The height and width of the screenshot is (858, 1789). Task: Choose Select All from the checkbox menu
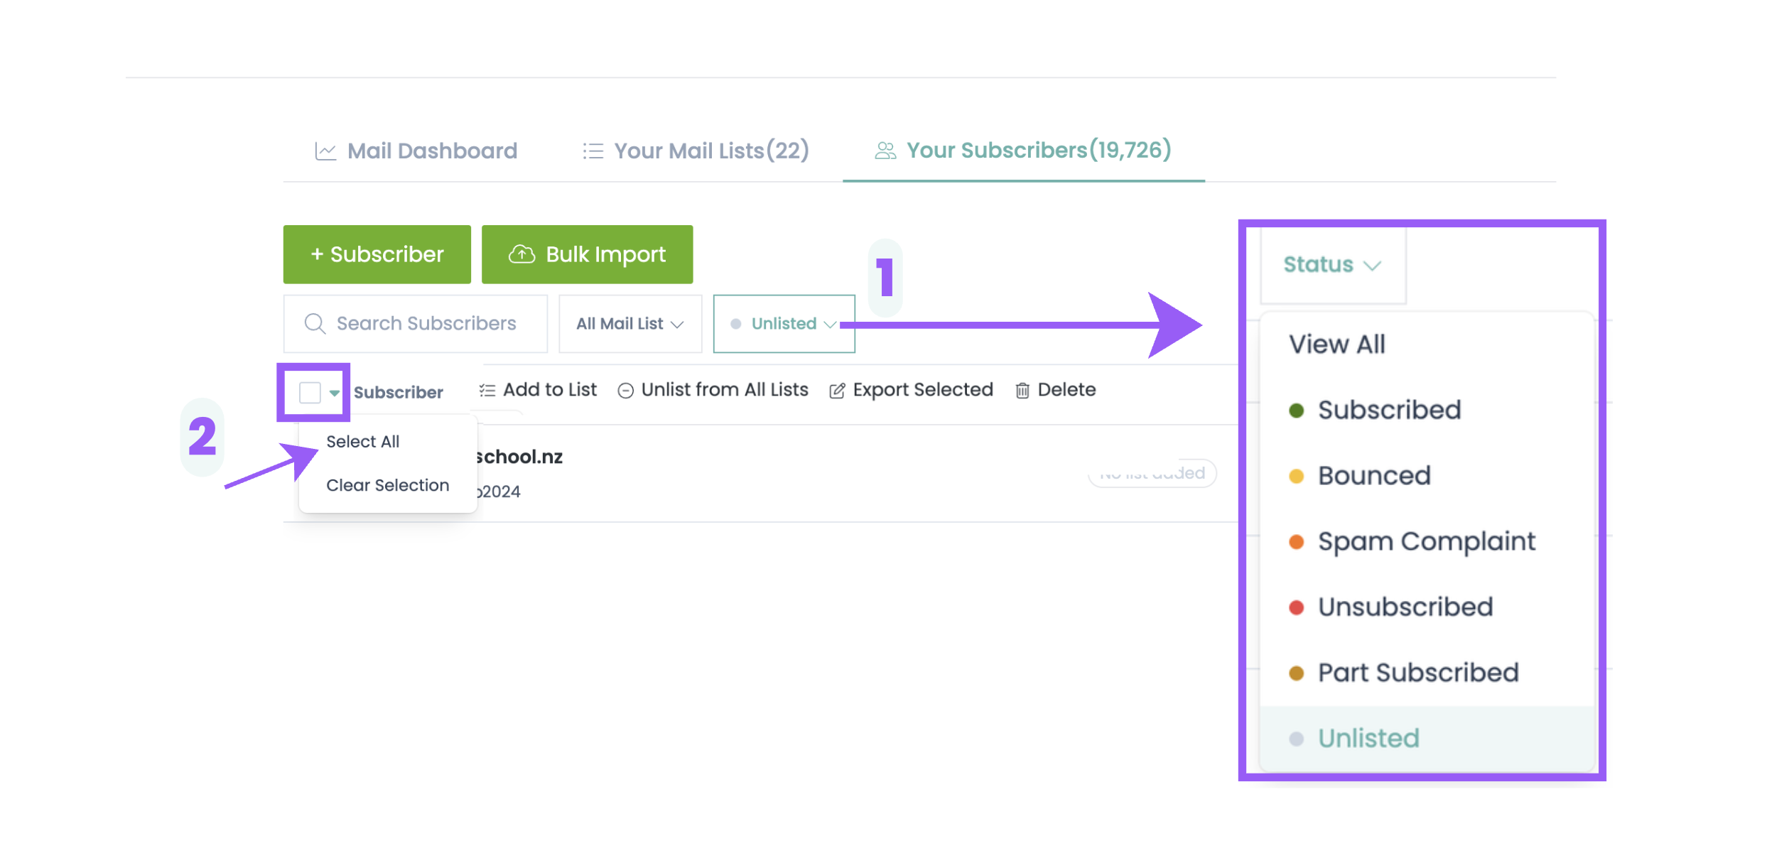[x=362, y=442]
